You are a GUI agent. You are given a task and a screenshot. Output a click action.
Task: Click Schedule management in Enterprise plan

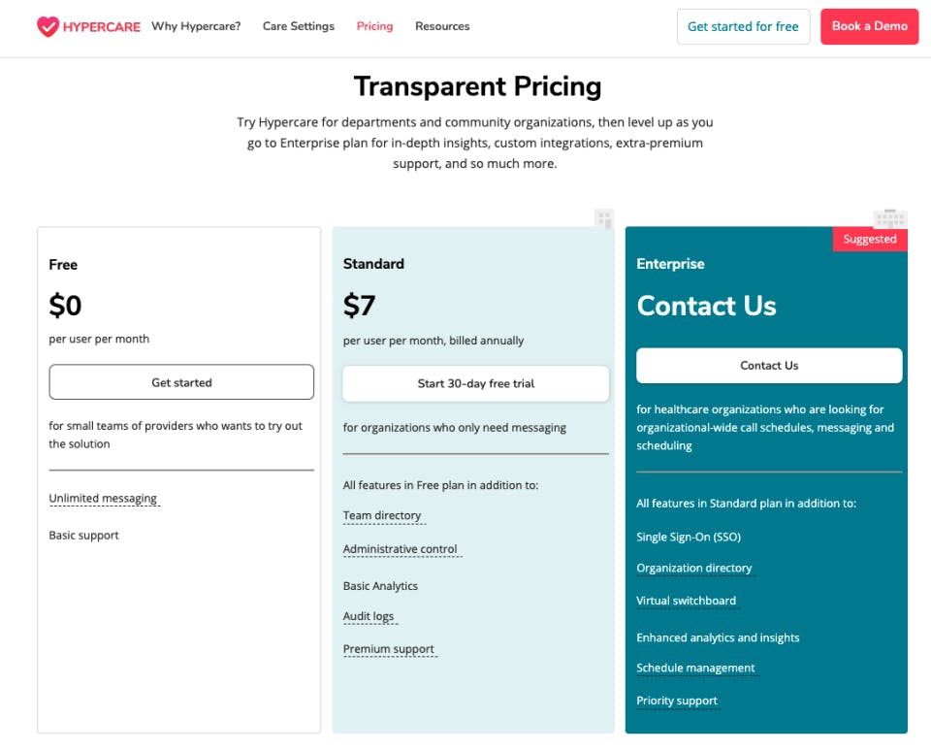[695, 669]
